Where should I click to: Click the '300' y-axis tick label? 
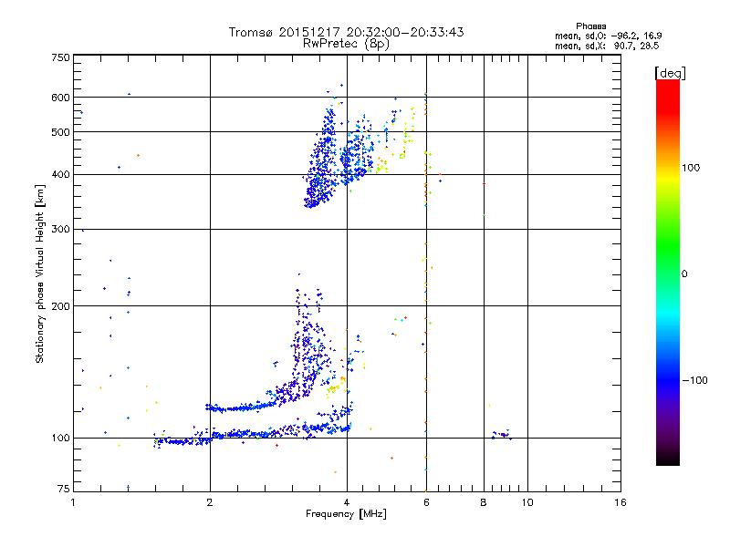[60, 230]
